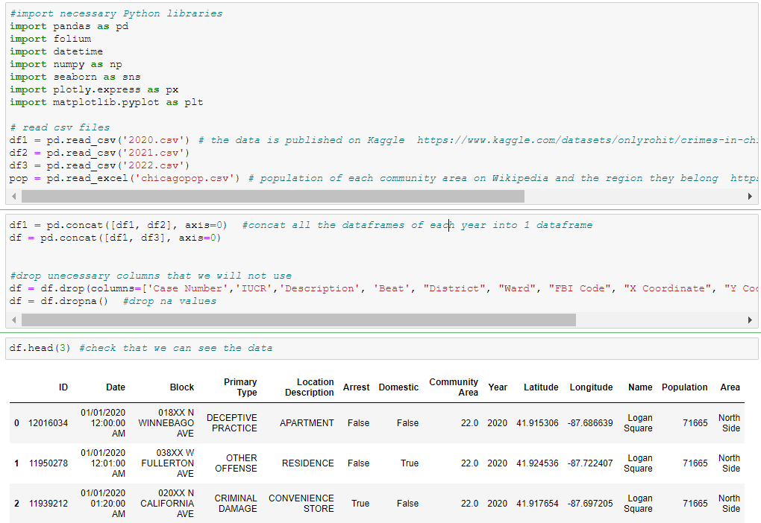
Task: Click longitude value -87.722407
Action: [x=590, y=463]
